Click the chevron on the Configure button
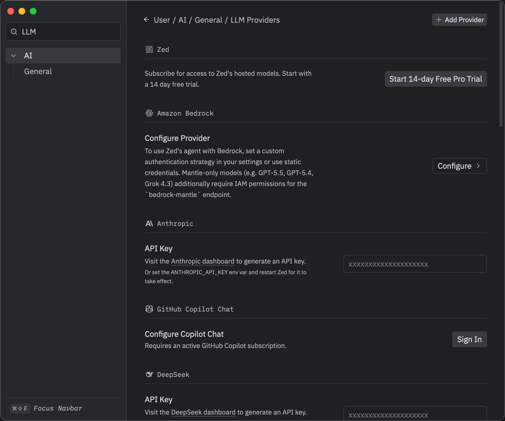 point(478,166)
